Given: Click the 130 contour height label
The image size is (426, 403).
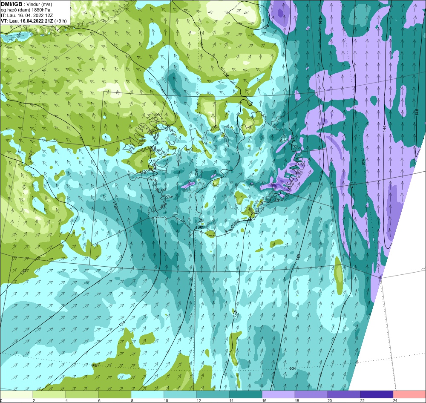Looking at the screenshot, I should (23, 271).
